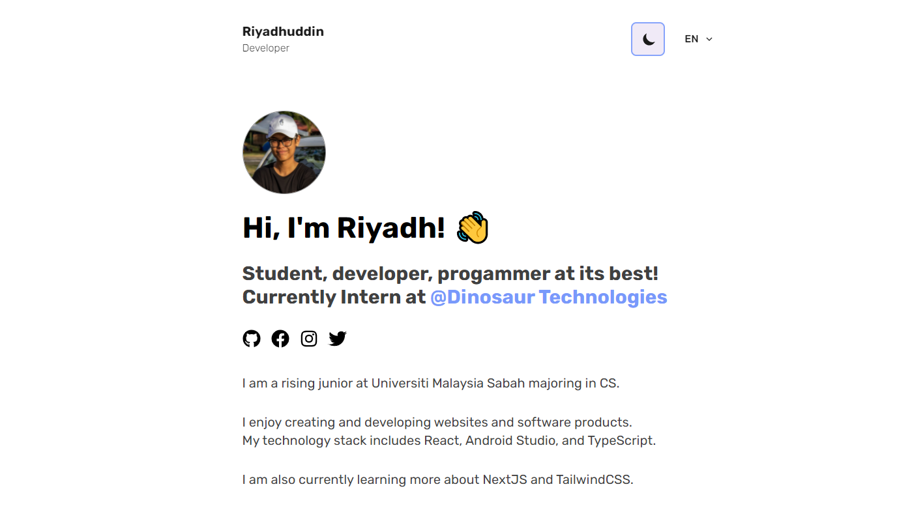Screen dimensions: 912x508
Task: Follow the @Dinosaur Technologies link
Action: click(x=549, y=297)
